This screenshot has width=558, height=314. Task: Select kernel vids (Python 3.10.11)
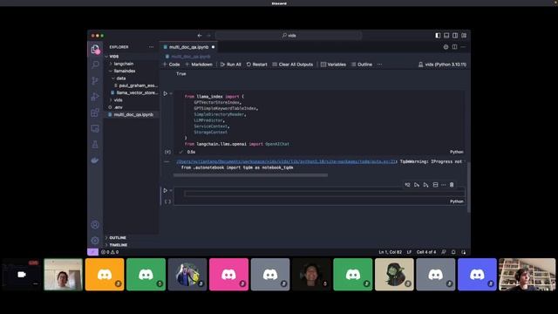pyautogui.click(x=442, y=65)
